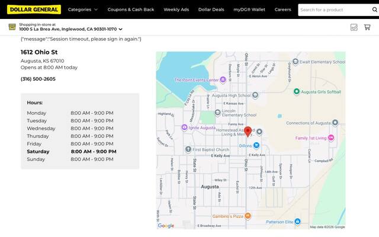379x237 pixels.
Task: Click the Augusta, KS 67010 address line
Action: click(42, 61)
